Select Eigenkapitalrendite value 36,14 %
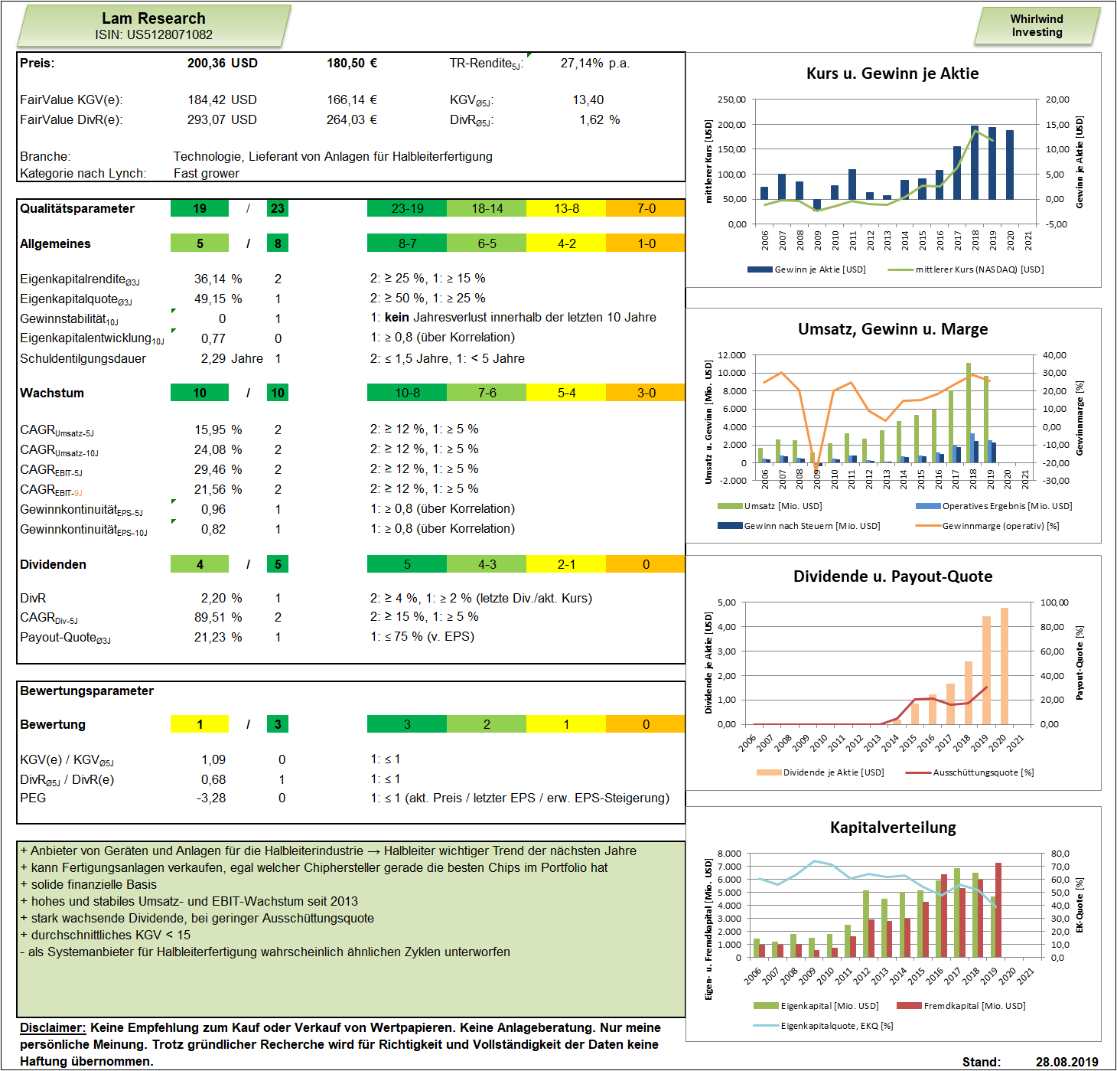This screenshot has height=1071, width=1117. point(218,279)
